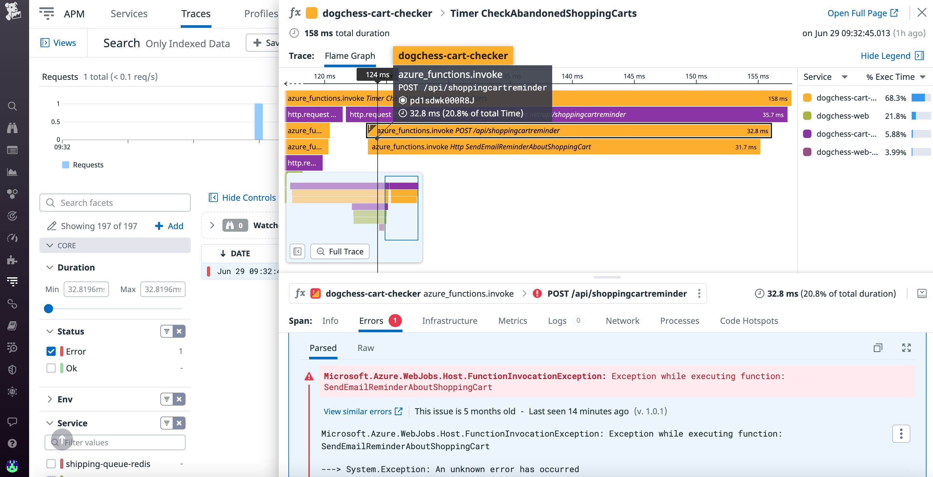
Task: Click the security shield icon in sidebar
Action: (13, 370)
